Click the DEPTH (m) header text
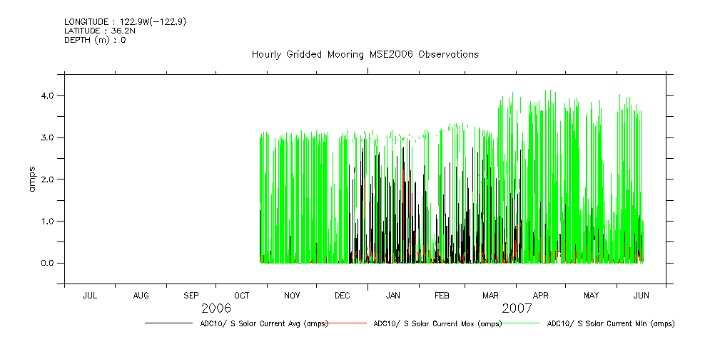 (x=95, y=40)
